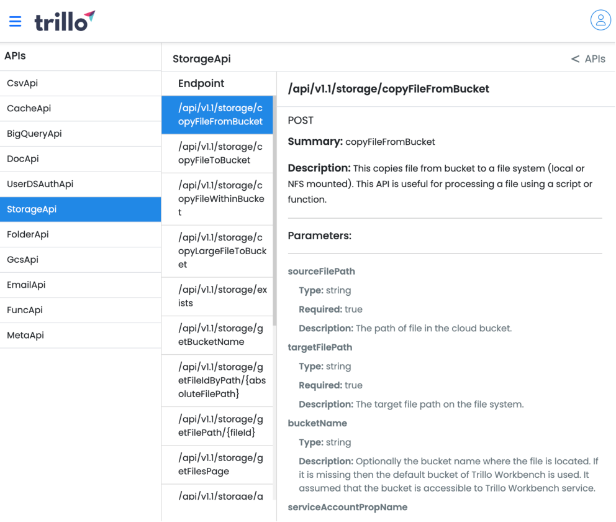
Task: Click the Parameters: heading
Action: tap(319, 236)
